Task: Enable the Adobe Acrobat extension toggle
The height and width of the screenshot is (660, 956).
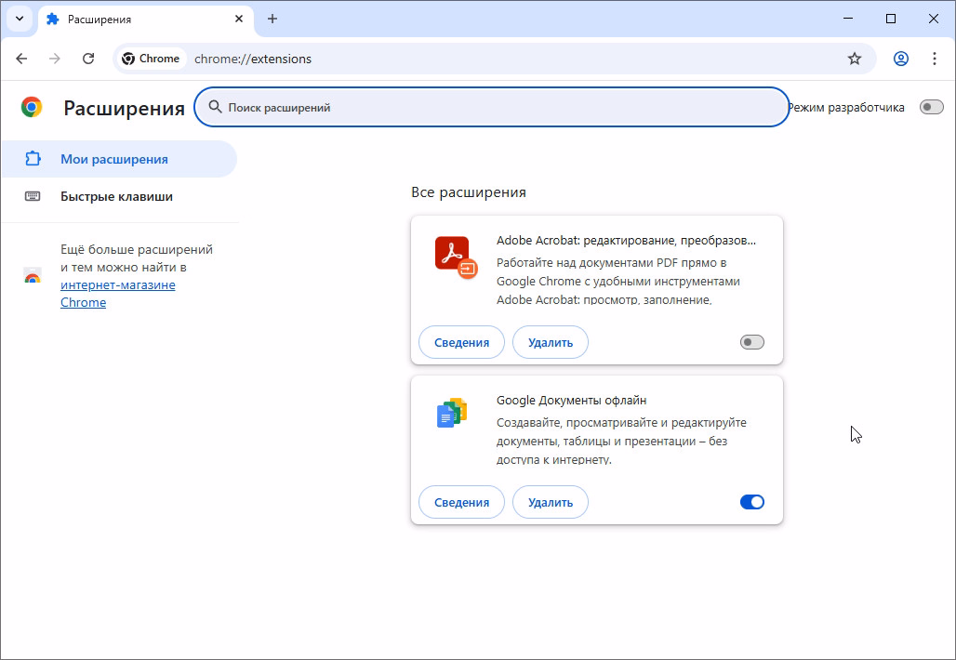Action: point(751,342)
